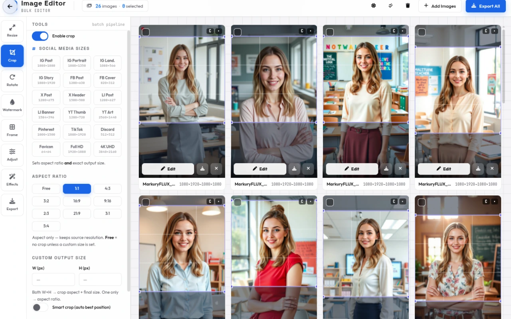This screenshot has height=319, width=511.
Task: Click the select-all double checkmark icon
Action: click(390, 6)
